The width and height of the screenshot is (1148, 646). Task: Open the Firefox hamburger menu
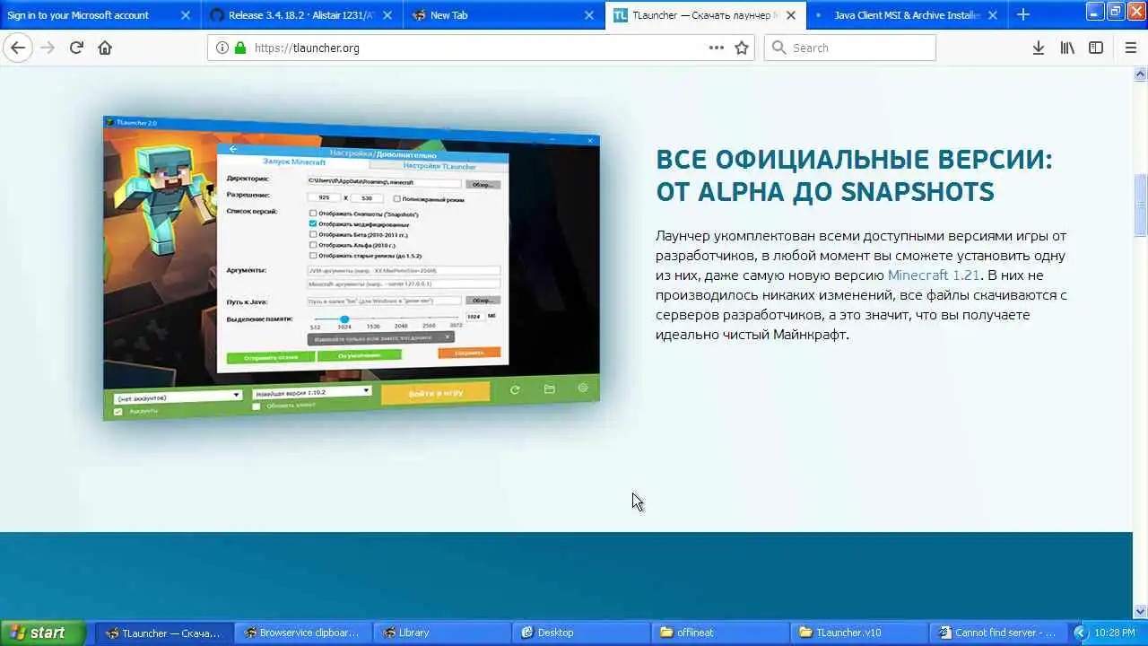pos(1130,48)
